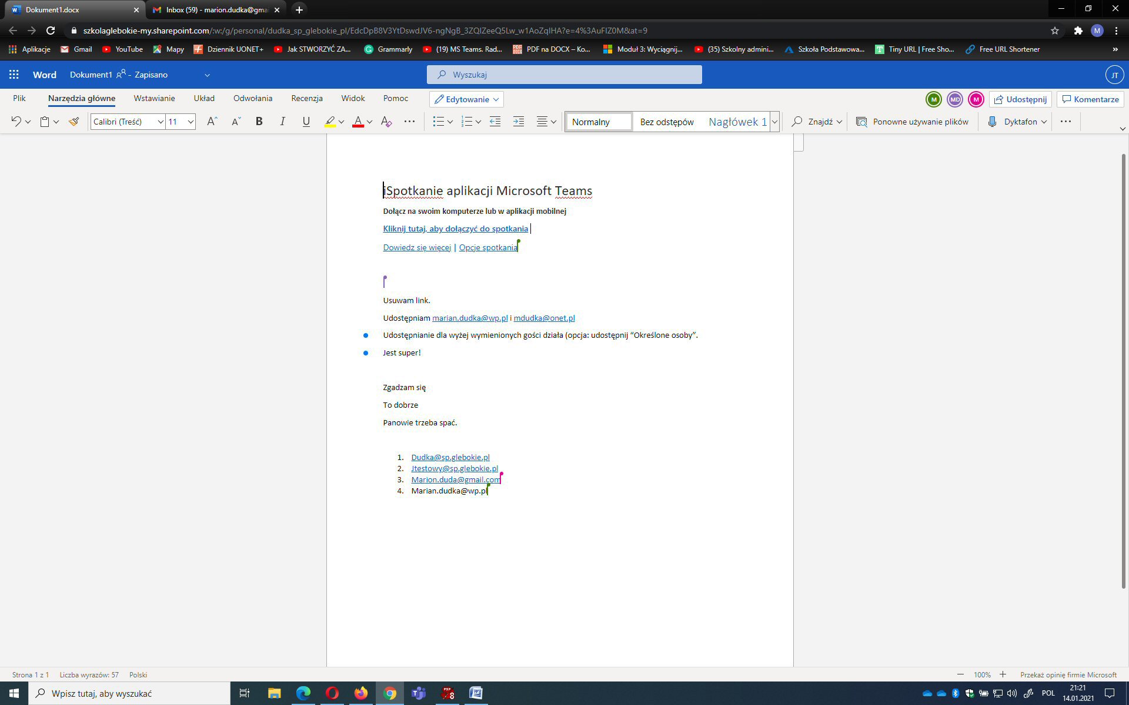Image resolution: width=1129 pixels, height=705 pixels.
Task: Click the Dyktafon microphone icon
Action: pos(992,122)
